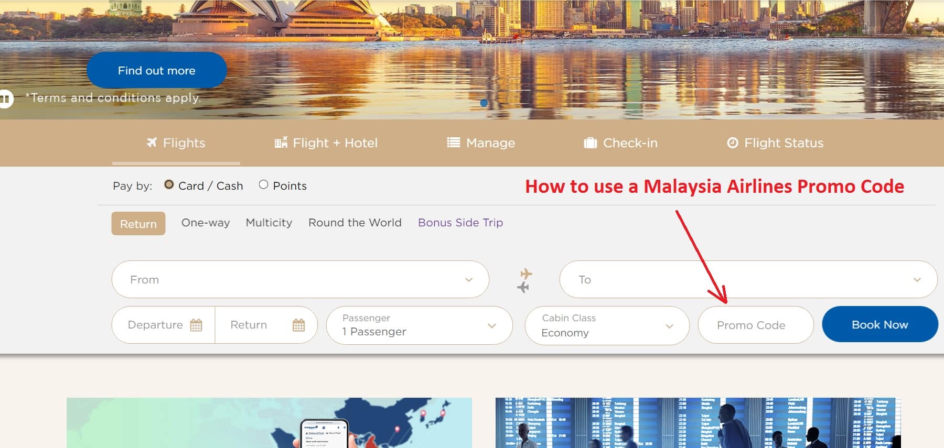Viewport: 944px width, 448px height.
Task: Pause the banner carousel with pause icon
Action: [6, 99]
